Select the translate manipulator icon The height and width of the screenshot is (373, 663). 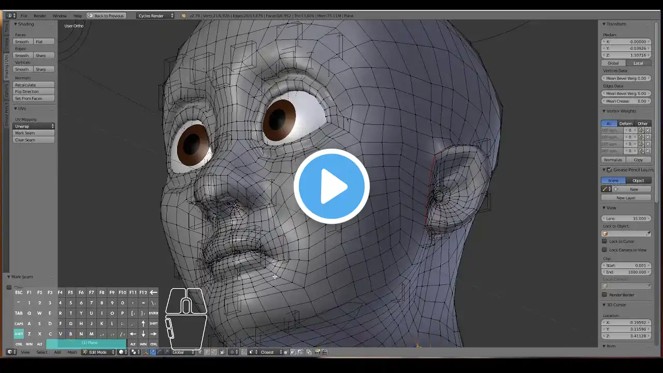pos(152,352)
